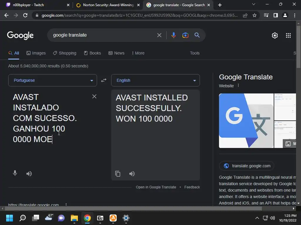Image resolution: width=301 pixels, height=225 pixels.
Task: Go back with the browser back arrow
Action: (x=6, y=15)
